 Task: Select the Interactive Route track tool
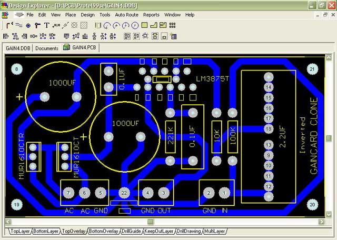(9, 25)
